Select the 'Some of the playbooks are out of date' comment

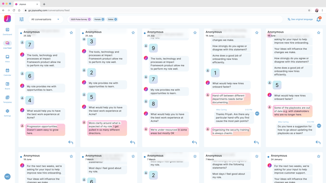click(x=292, y=111)
